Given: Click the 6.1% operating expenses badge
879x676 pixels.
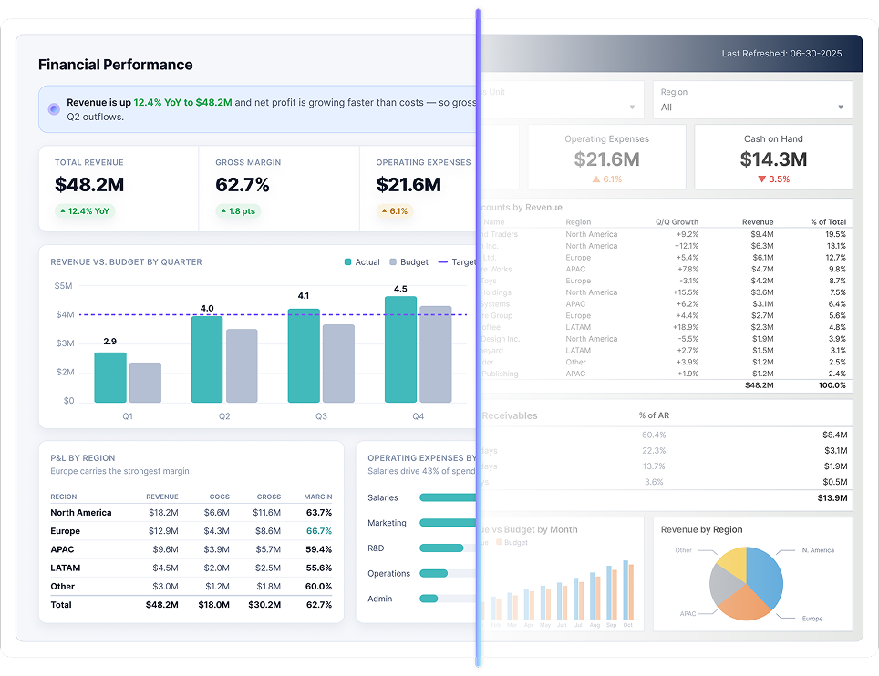Looking at the screenshot, I should [395, 211].
